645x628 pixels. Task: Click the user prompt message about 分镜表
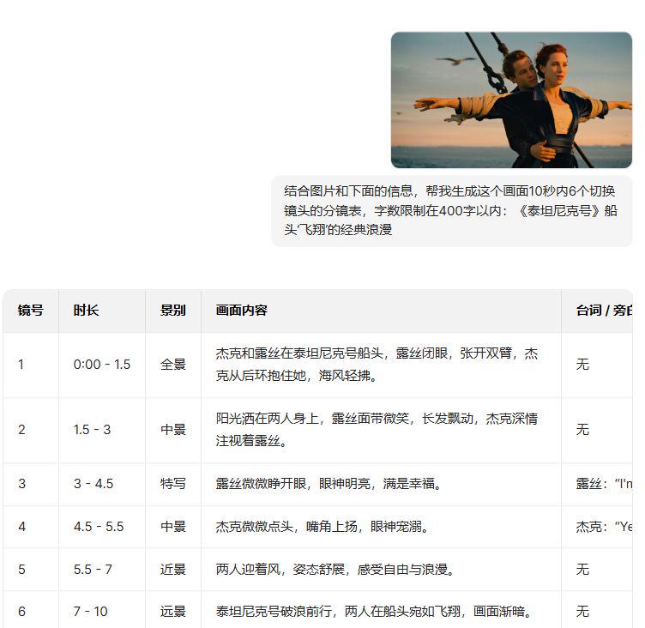(x=451, y=210)
